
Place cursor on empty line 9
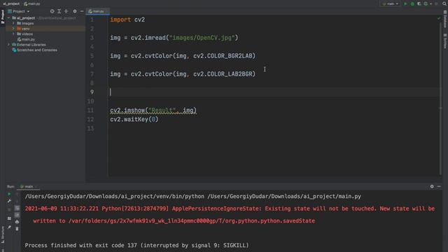(x=274, y=92)
